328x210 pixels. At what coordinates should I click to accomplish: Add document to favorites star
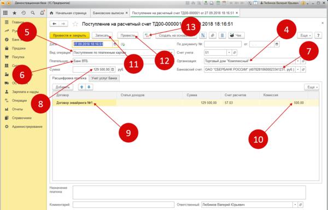click(75, 24)
